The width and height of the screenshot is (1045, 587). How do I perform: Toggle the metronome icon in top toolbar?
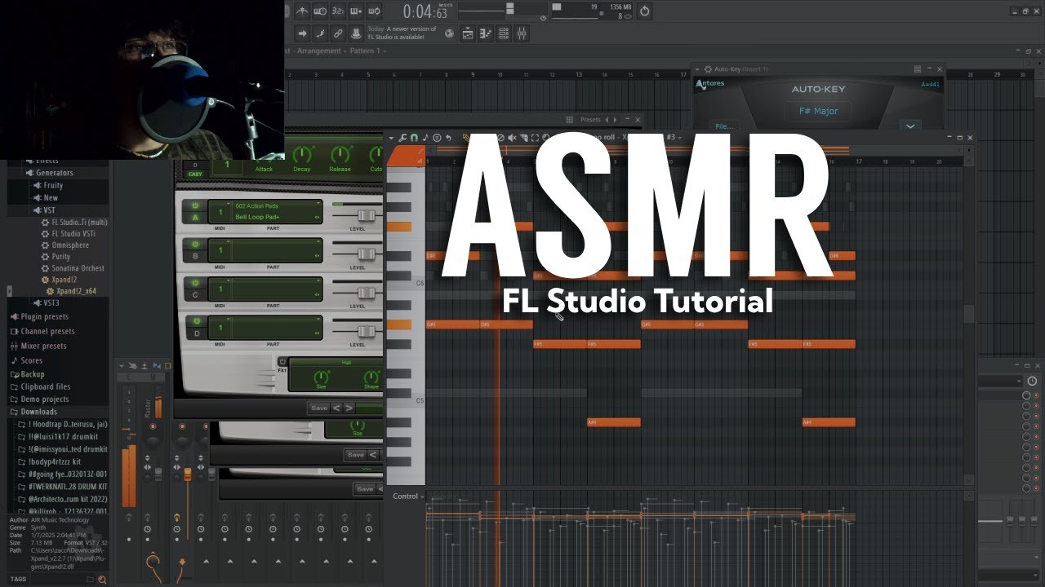point(302,11)
